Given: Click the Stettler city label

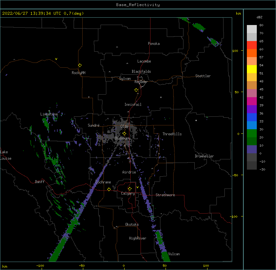Looking at the screenshot, I should (203, 76).
